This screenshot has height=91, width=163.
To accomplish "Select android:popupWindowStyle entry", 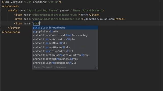I will coord(65,47).
